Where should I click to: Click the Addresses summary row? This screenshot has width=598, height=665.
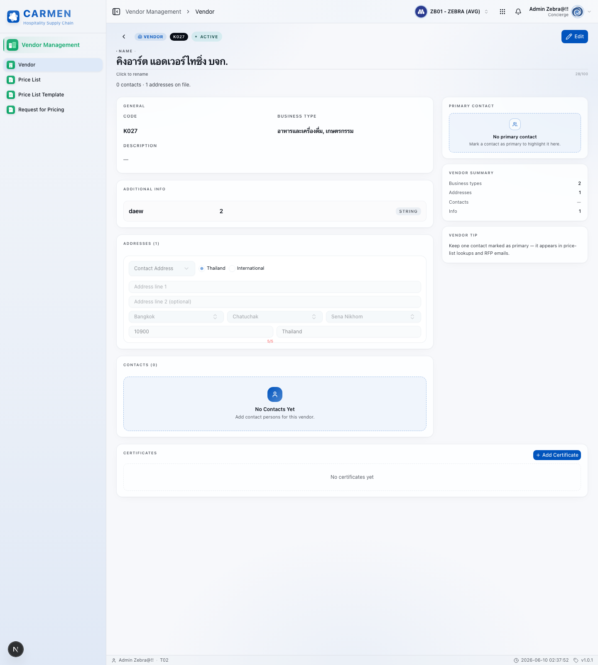coord(515,192)
